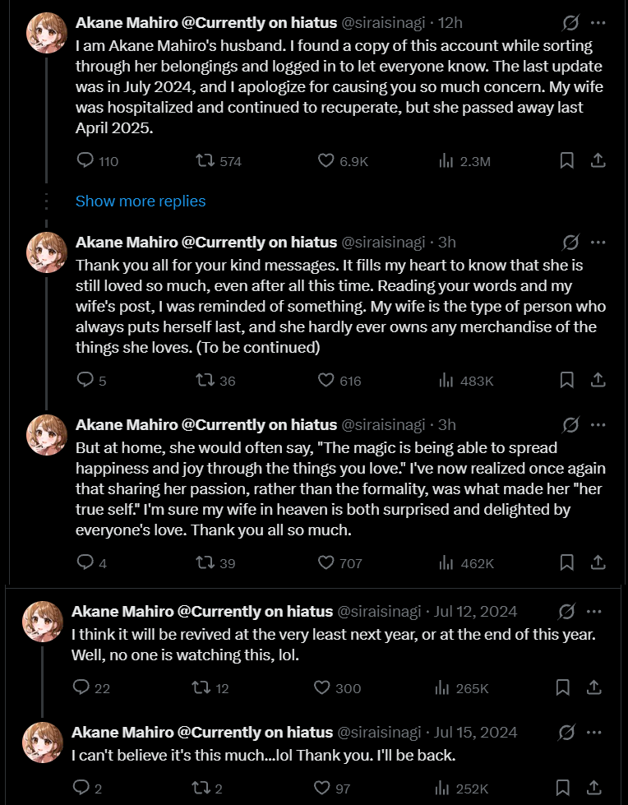Bookmark the first post about the wife's passing
The image size is (628, 805).
point(566,160)
